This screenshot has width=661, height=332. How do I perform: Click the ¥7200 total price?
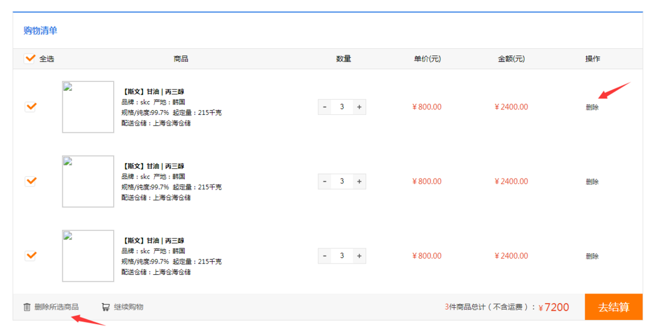coord(554,307)
